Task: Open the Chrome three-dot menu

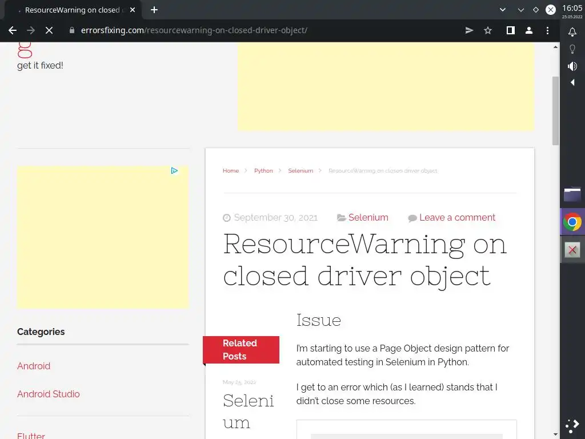Action: point(547,30)
